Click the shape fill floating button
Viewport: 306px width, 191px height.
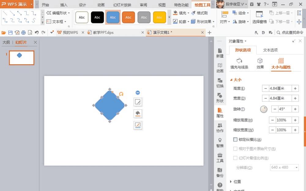tap(138, 114)
